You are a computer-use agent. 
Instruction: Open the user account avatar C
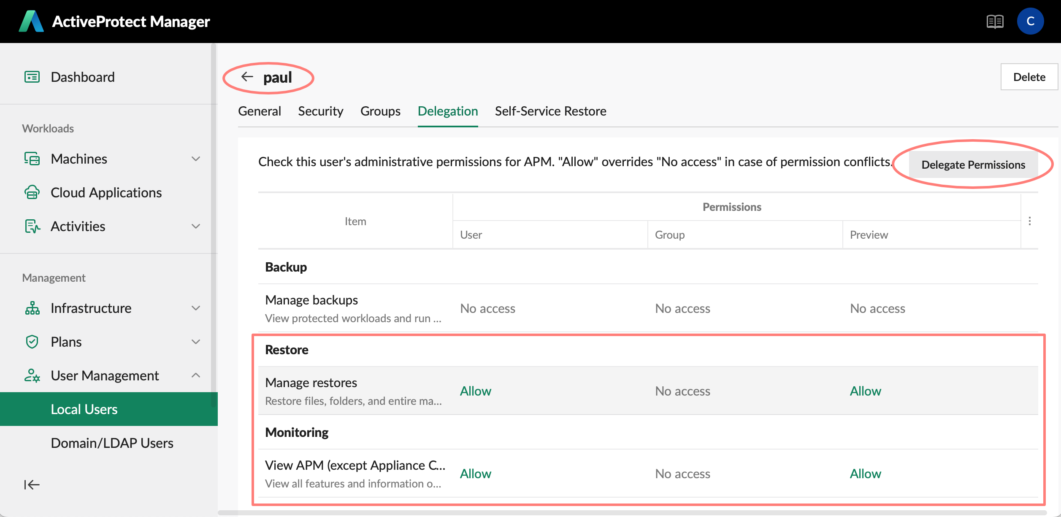click(1030, 21)
